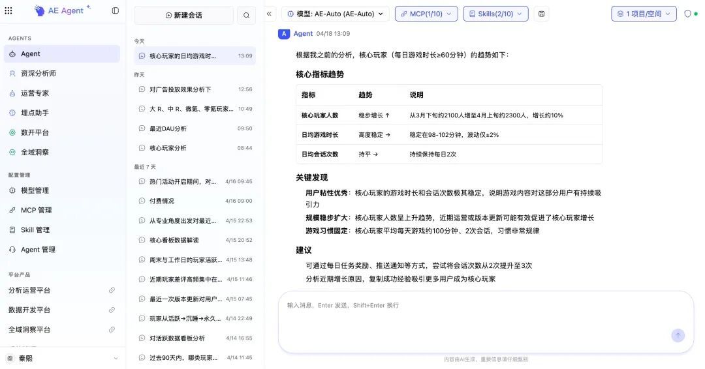This screenshot has width=705, height=369.
Task: Go to 模型管理 settings
Action: point(62,190)
